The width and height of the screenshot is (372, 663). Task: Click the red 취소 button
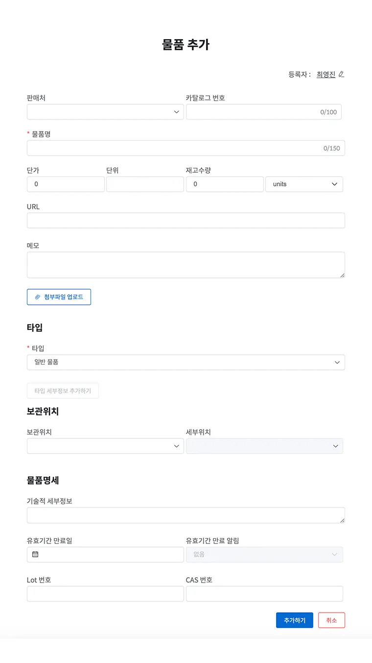coord(331,620)
